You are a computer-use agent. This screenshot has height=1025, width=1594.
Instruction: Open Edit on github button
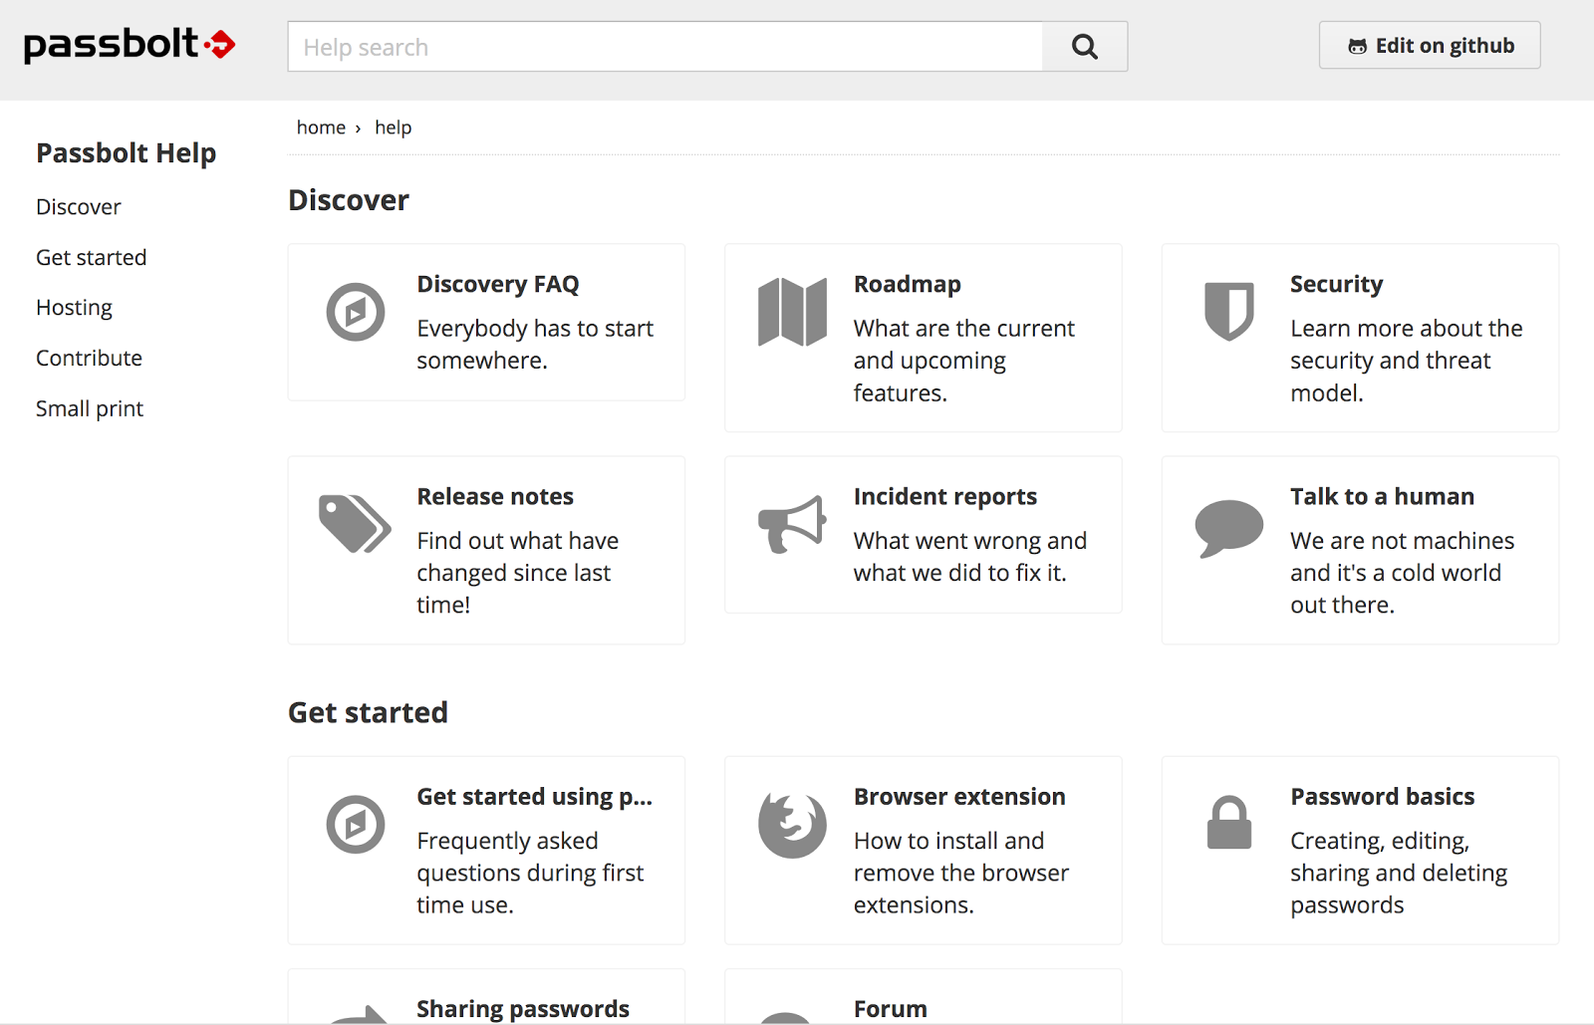(x=1430, y=46)
